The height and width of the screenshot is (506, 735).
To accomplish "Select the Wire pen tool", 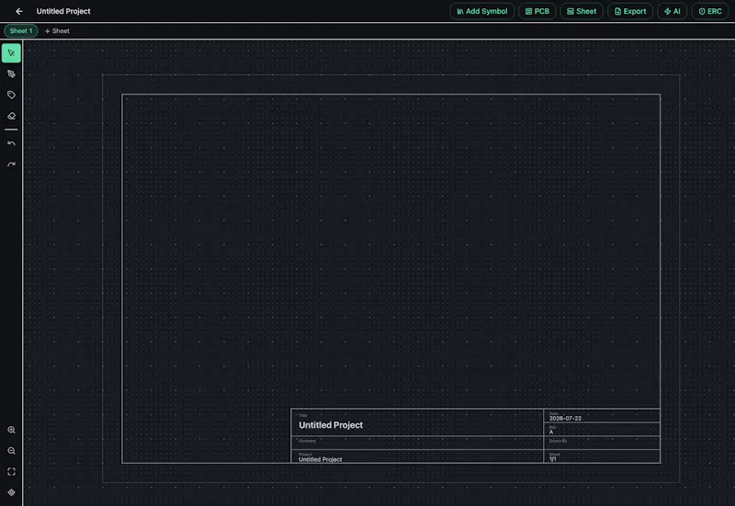I will (x=11, y=74).
